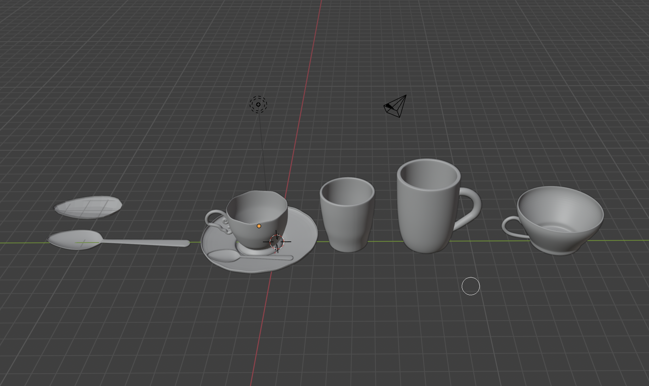Click the orange origin dot on the teacup
The width and height of the screenshot is (649, 386).
click(x=259, y=226)
